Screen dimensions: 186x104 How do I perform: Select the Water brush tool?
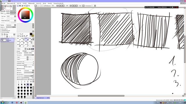coord(31,39)
